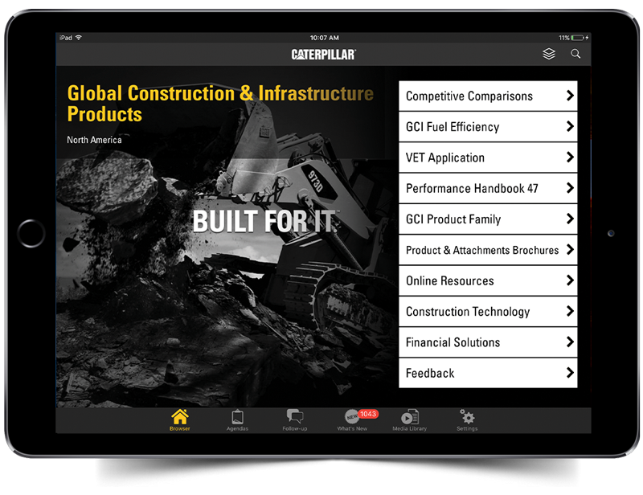Open the Media Library
The width and height of the screenshot is (643, 495).
tap(410, 418)
